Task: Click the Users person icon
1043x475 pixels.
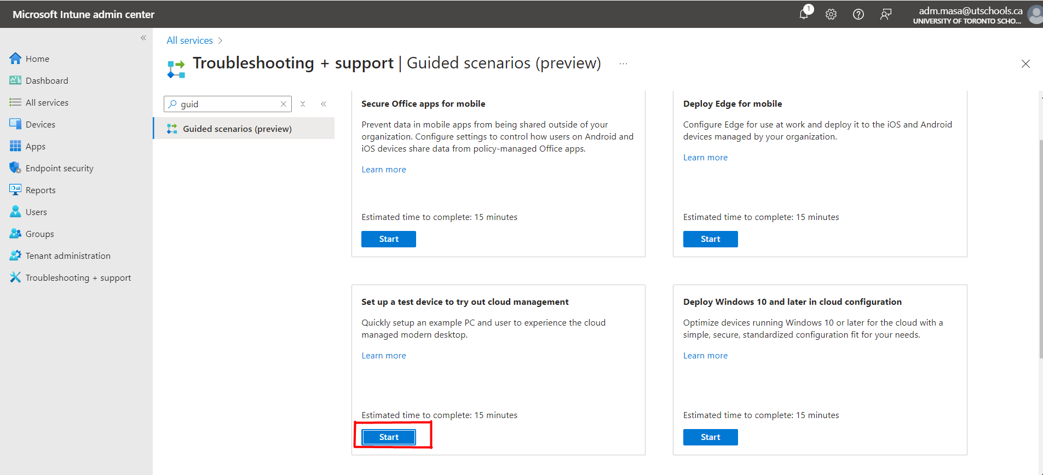Action: (x=15, y=212)
